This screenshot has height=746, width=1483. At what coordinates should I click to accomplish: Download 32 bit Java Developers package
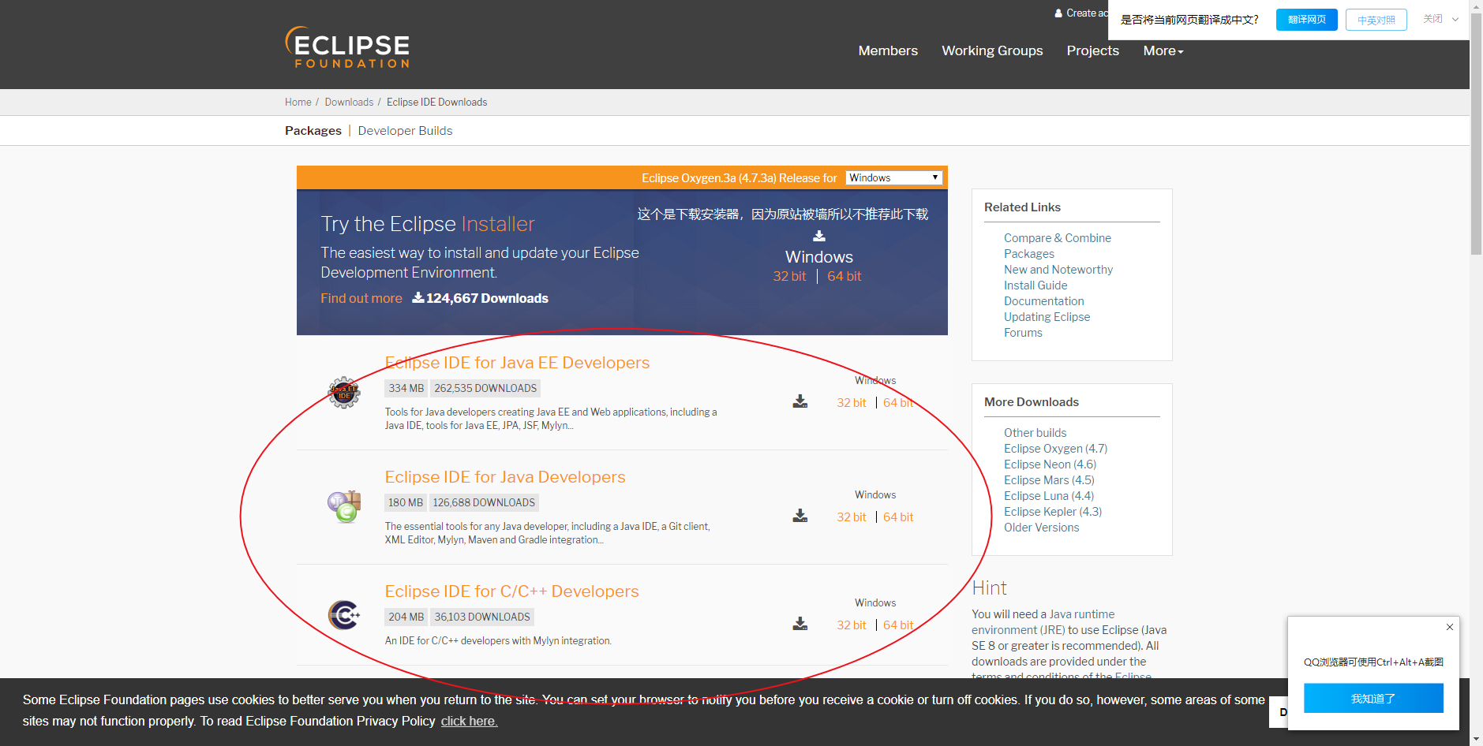852,517
